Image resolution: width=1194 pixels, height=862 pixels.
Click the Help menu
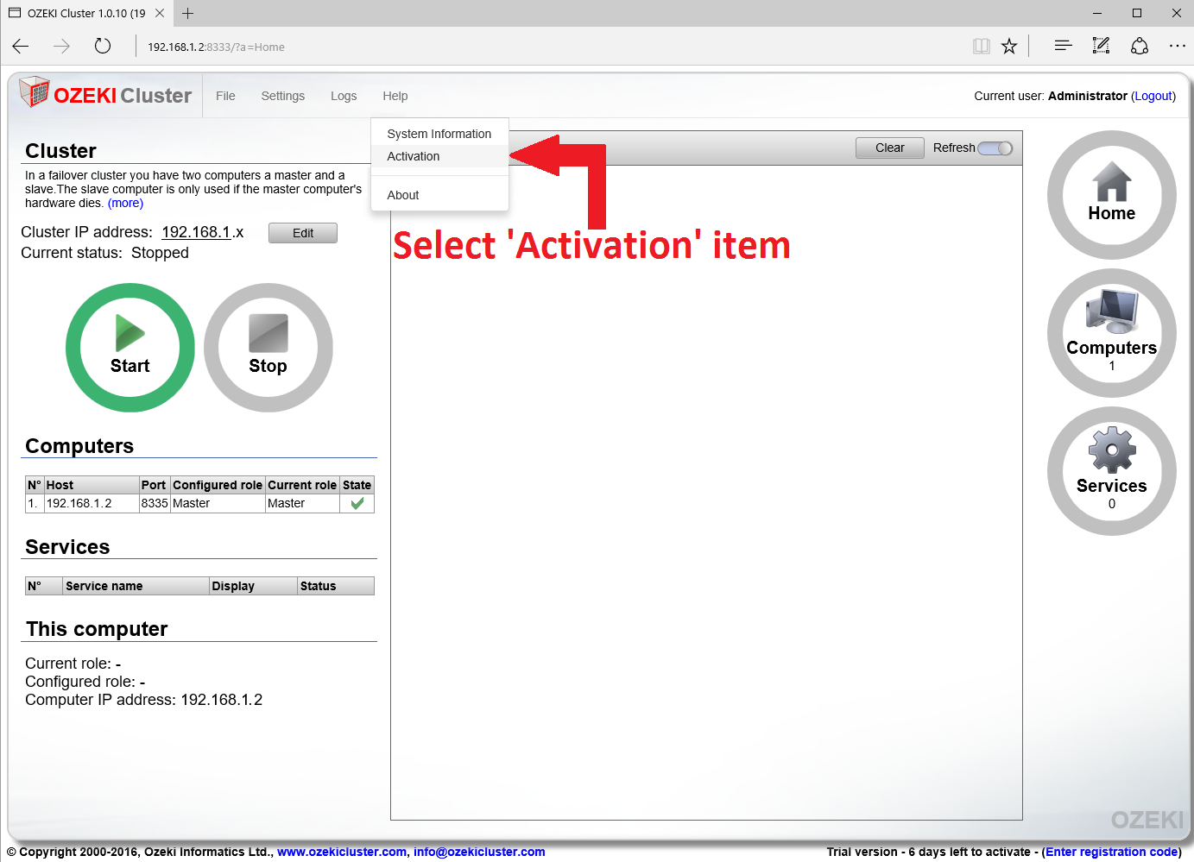(395, 96)
